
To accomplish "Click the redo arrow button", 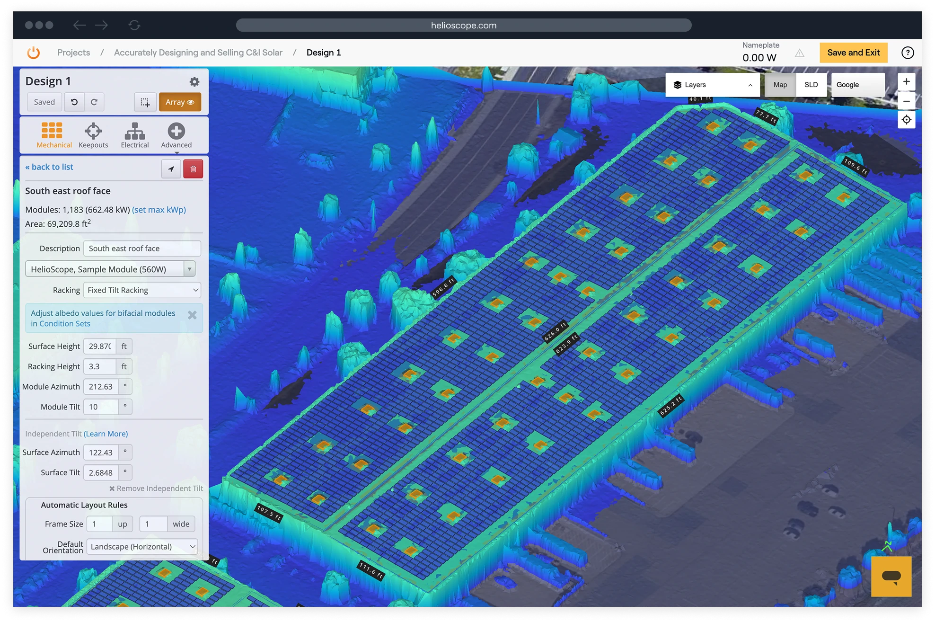I will coord(94,102).
